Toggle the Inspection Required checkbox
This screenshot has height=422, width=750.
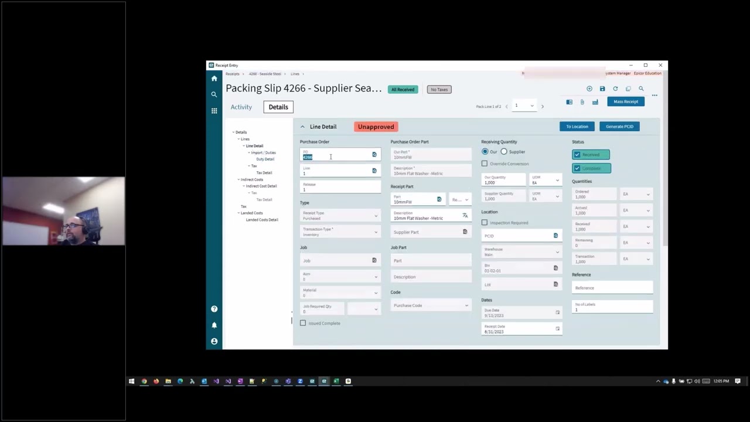(x=485, y=223)
